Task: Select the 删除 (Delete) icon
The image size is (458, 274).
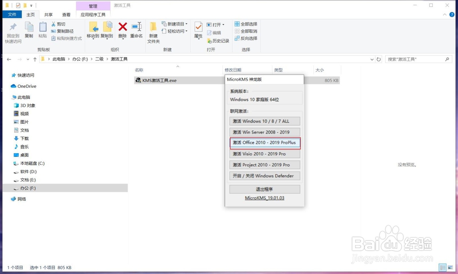Action: pyautogui.click(x=122, y=28)
